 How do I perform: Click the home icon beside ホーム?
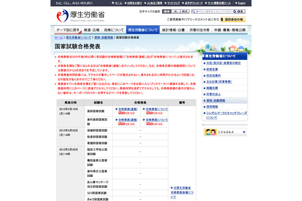(x=113, y=3)
